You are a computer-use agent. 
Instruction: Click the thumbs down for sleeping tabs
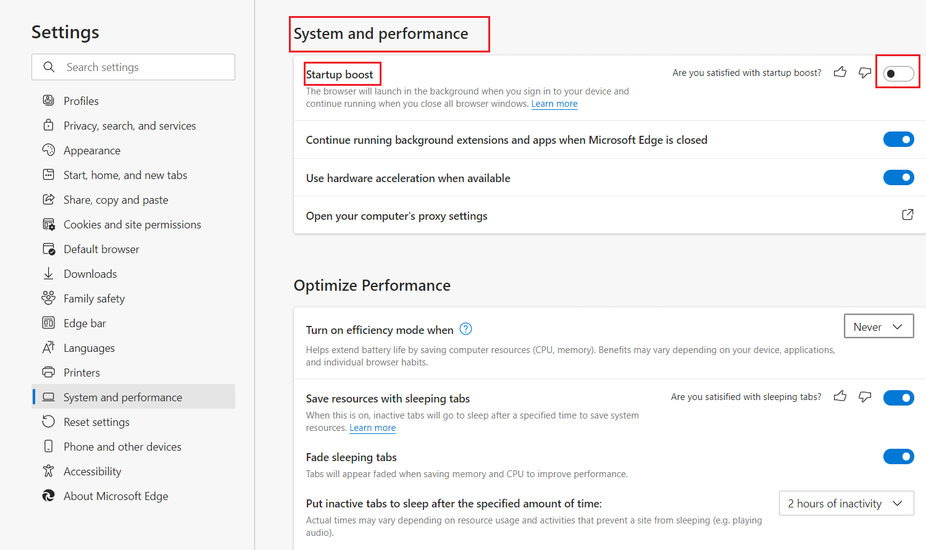click(x=865, y=397)
